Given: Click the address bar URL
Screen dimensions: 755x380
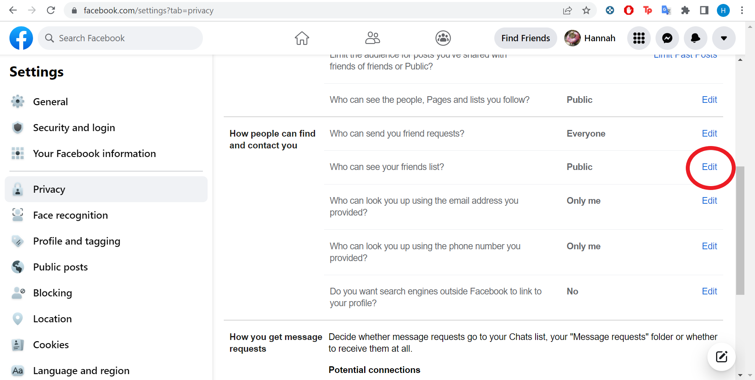Looking at the screenshot, I should pos(149,10).
